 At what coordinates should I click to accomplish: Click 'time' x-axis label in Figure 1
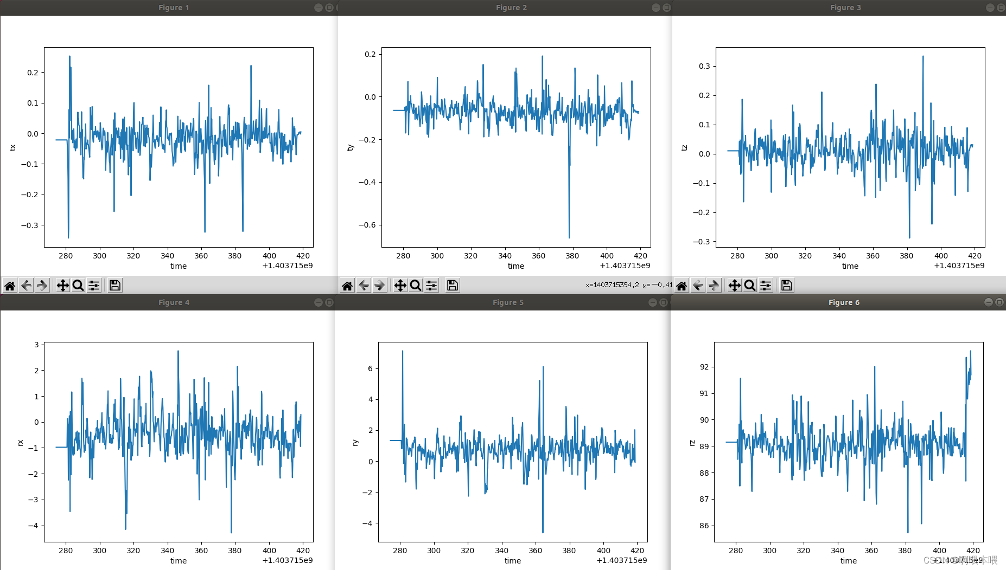(179, 266)
